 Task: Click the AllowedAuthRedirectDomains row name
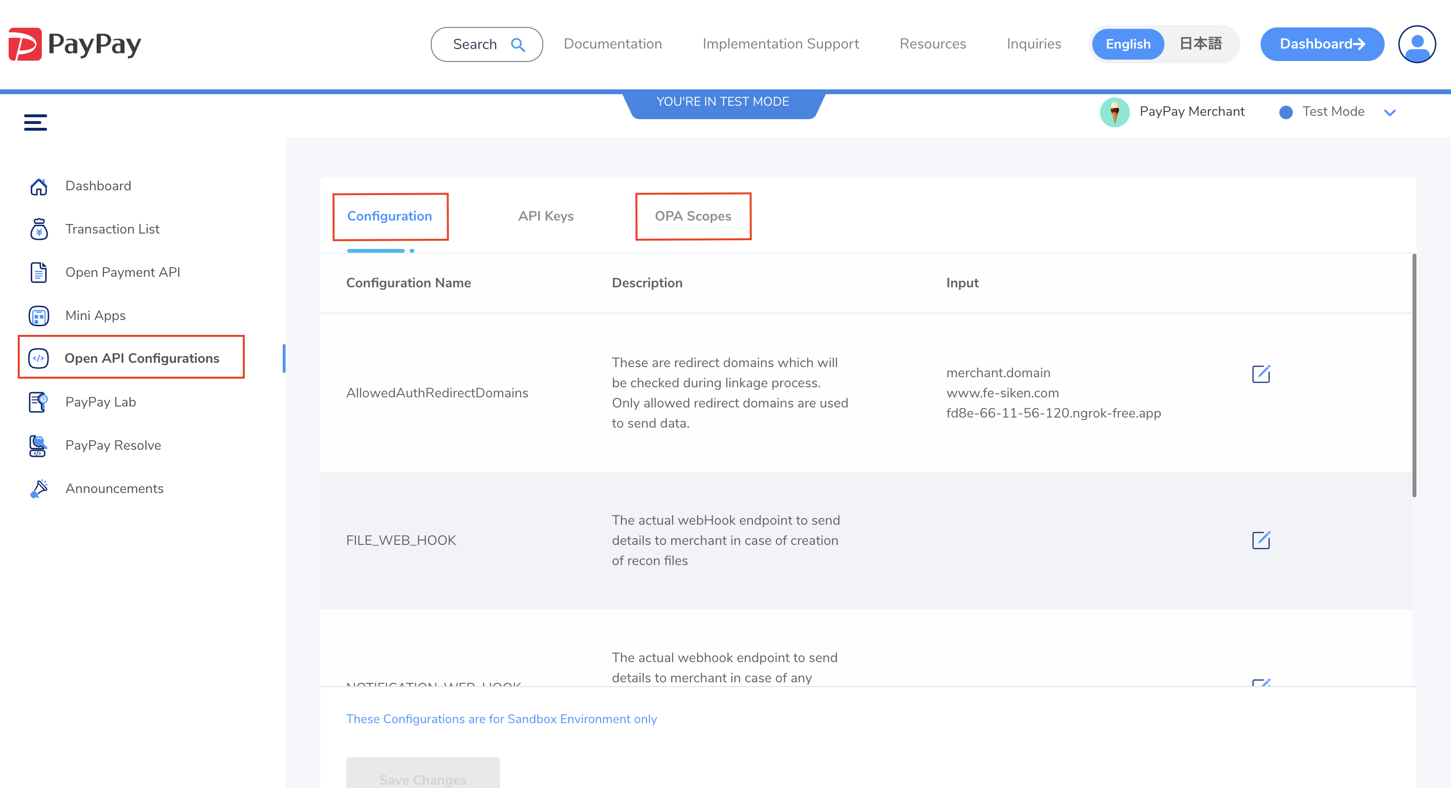click(x=437, y=393)
